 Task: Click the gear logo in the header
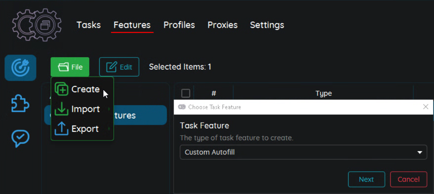(x=37, y=25)
